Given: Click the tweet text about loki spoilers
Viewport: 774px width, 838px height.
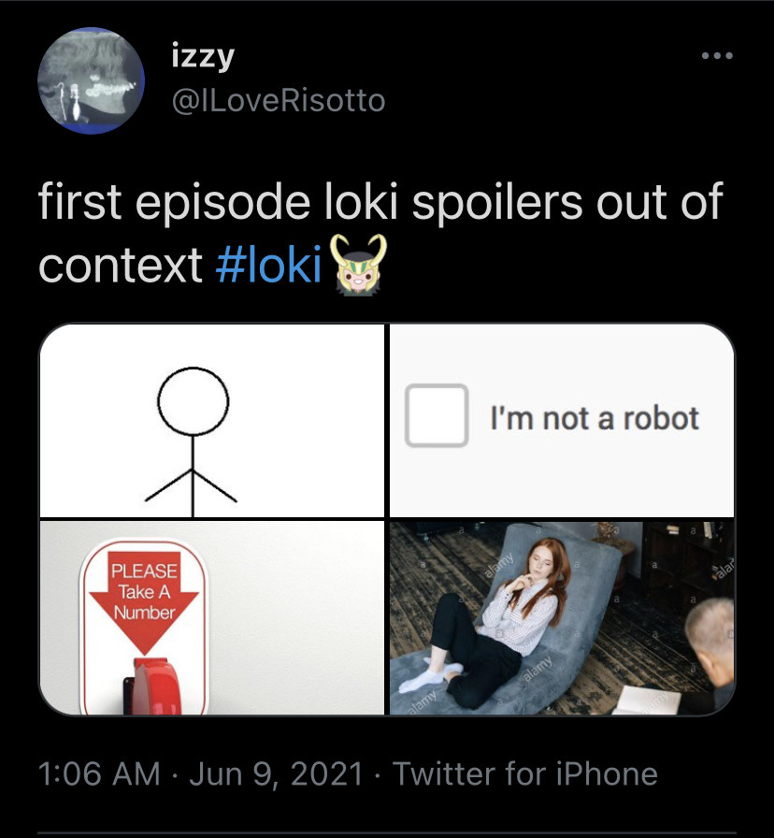Looking at the screenshot, I should point(380,233).
